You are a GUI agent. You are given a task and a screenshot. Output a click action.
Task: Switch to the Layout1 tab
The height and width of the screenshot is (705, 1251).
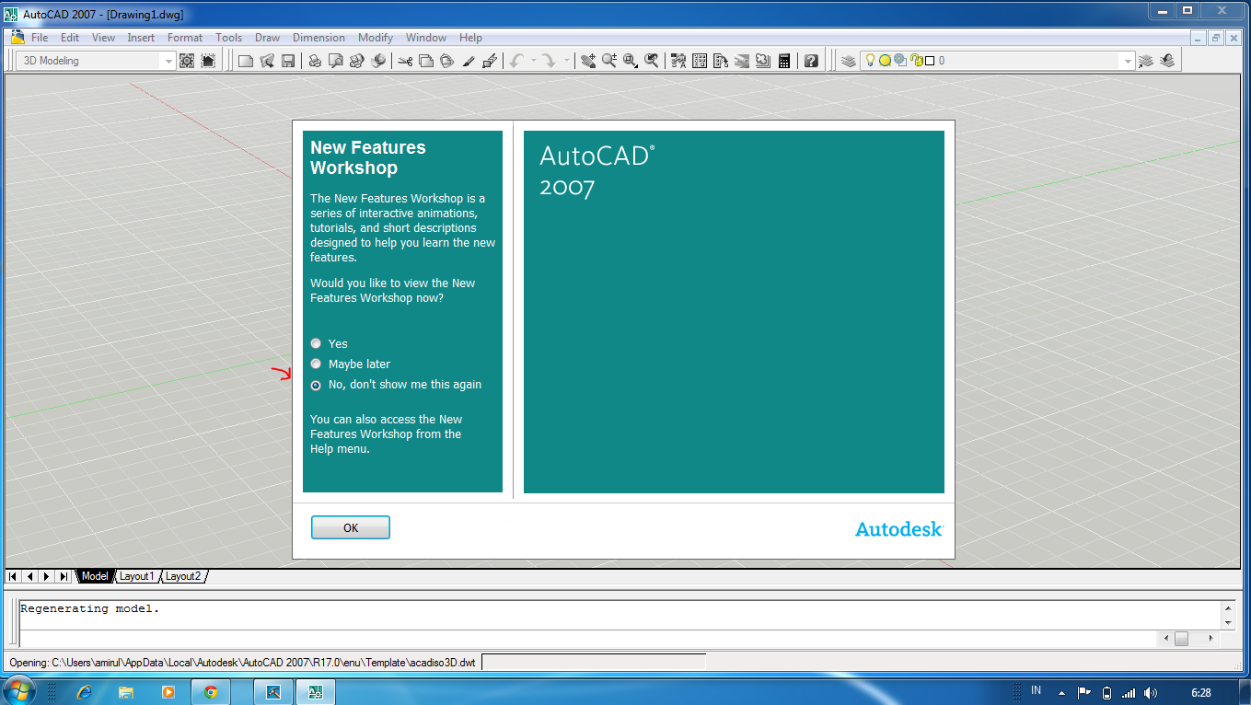(x=137, y=576)
